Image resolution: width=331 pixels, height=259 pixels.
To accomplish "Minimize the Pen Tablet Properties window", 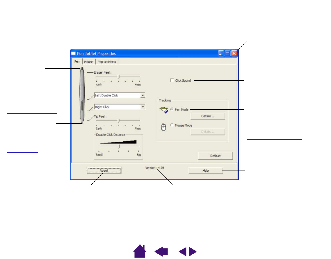I will pos(221,53).
